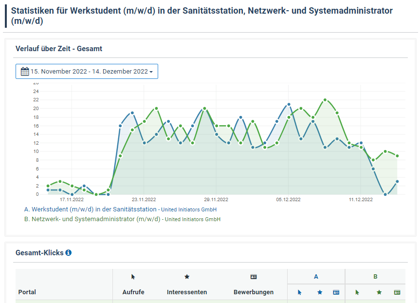Click the star icon above Interessenten
420x303 pixels.
tap(186, 276)
